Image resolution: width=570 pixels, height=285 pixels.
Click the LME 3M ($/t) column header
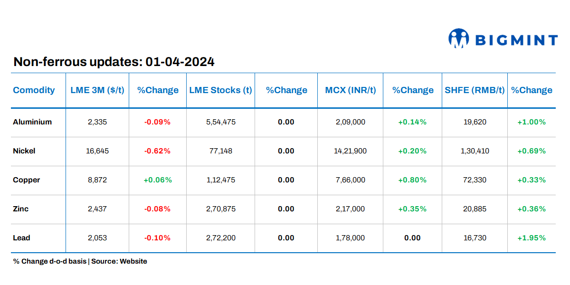[97, 90]
